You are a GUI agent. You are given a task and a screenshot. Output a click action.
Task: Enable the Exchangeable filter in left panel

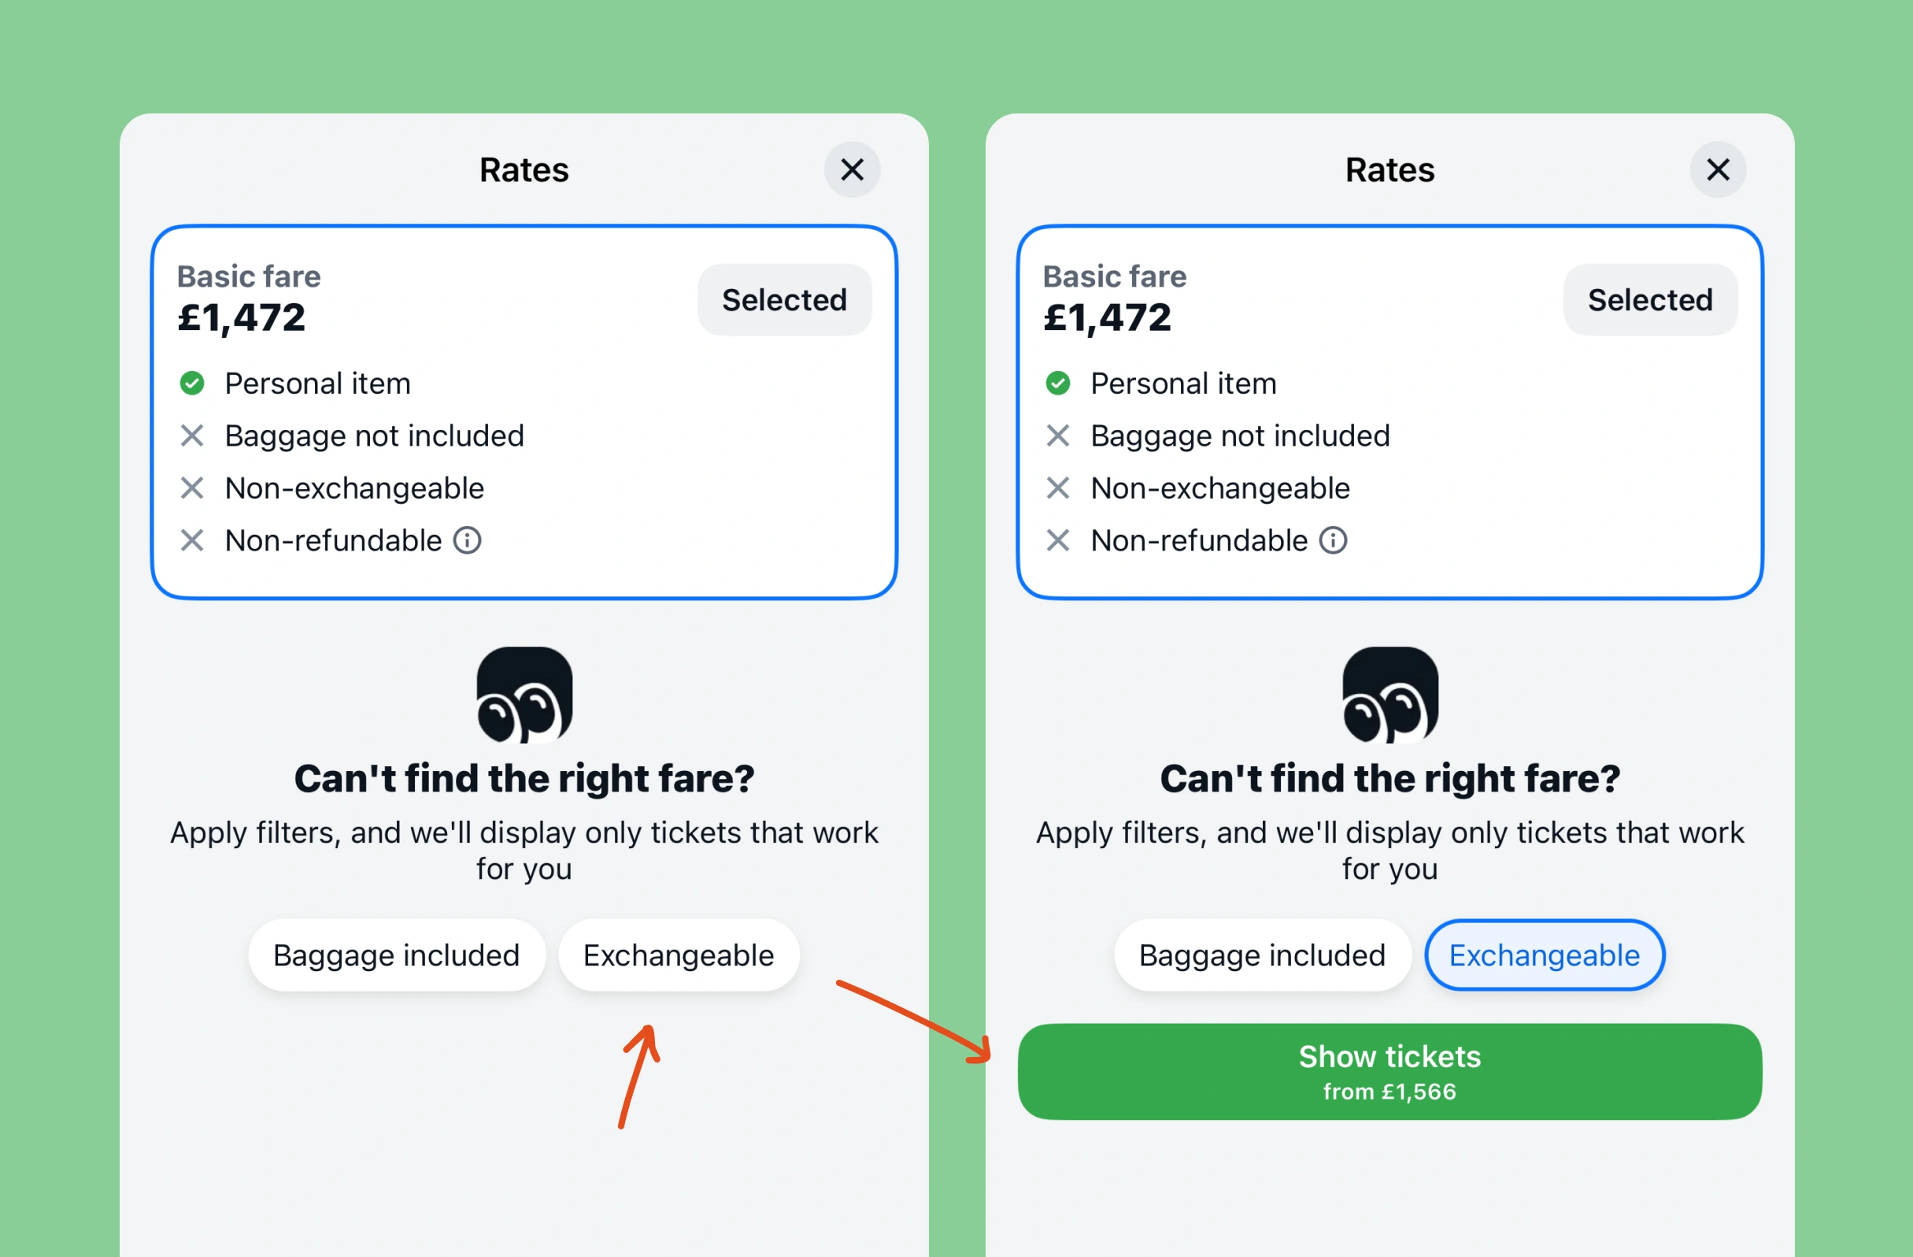click(679, 955)
